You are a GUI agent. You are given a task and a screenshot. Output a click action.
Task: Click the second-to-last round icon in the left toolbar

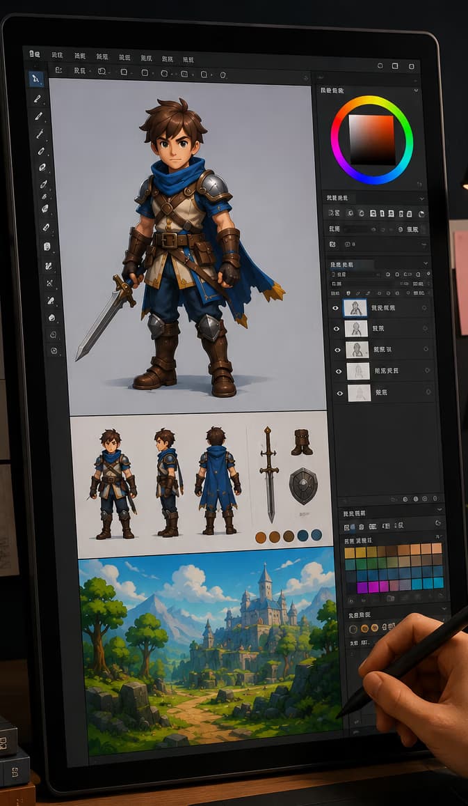click(x=53, y=334)
